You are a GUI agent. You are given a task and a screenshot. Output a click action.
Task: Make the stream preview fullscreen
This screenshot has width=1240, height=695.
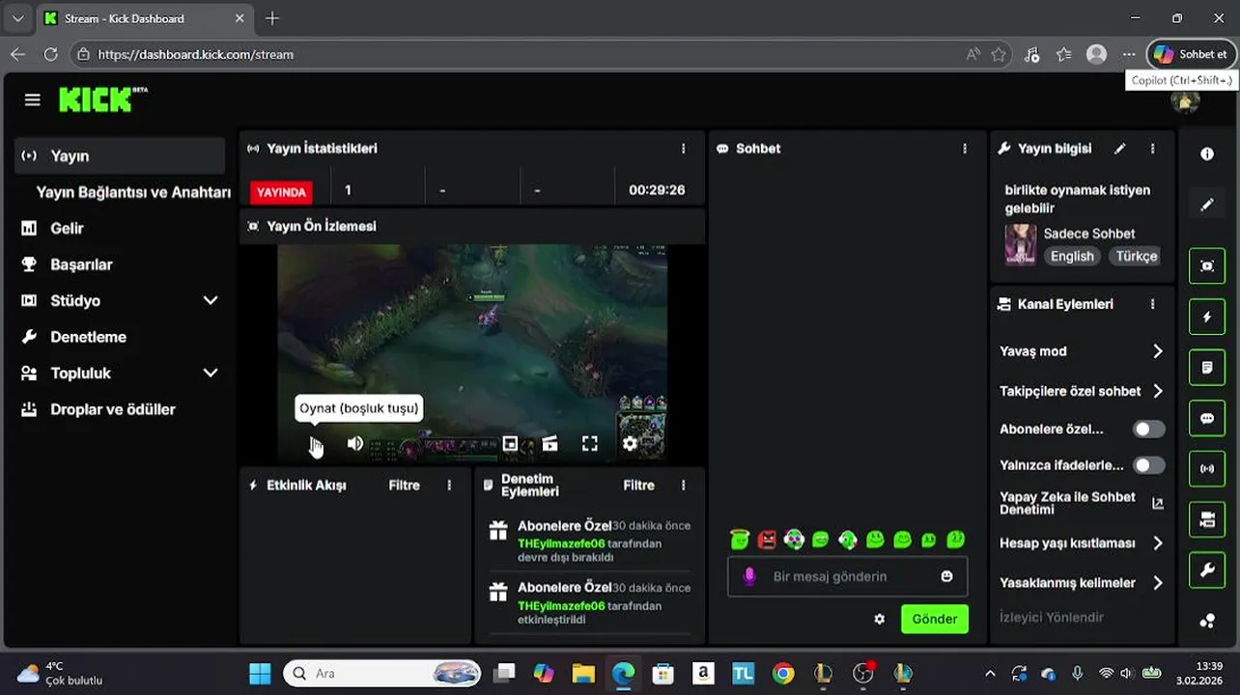[590, 444]
